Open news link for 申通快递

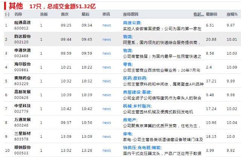pyautogui.click(x=107, y=53)
